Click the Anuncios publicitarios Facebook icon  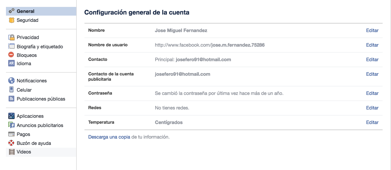pos(12,125)
